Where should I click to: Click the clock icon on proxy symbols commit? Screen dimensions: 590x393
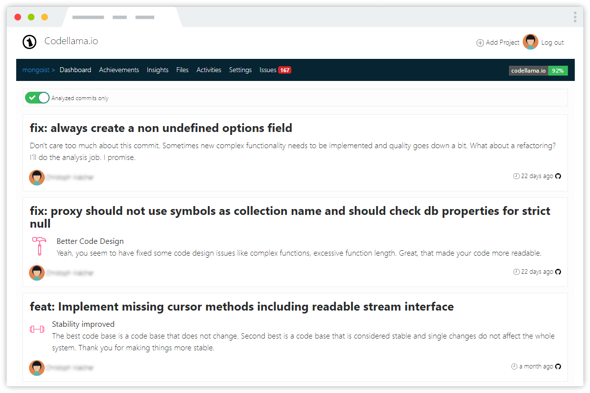tap(516, 272)
